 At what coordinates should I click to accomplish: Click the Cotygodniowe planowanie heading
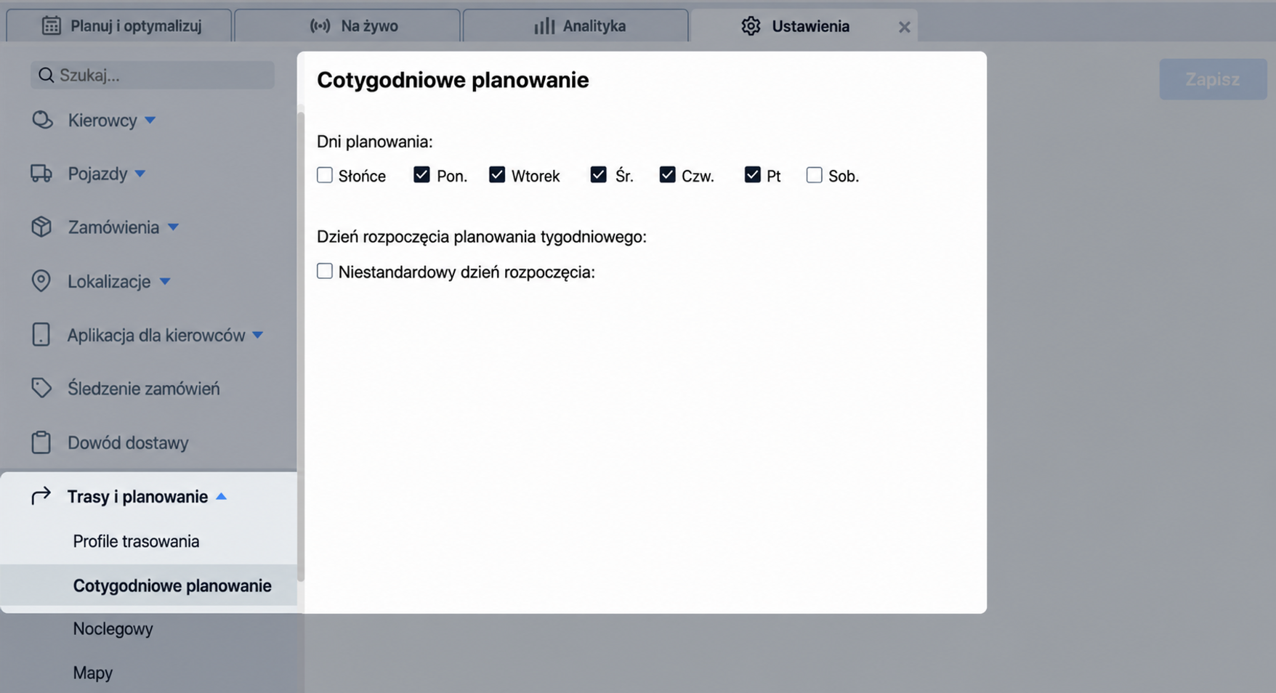coord(453,80)
